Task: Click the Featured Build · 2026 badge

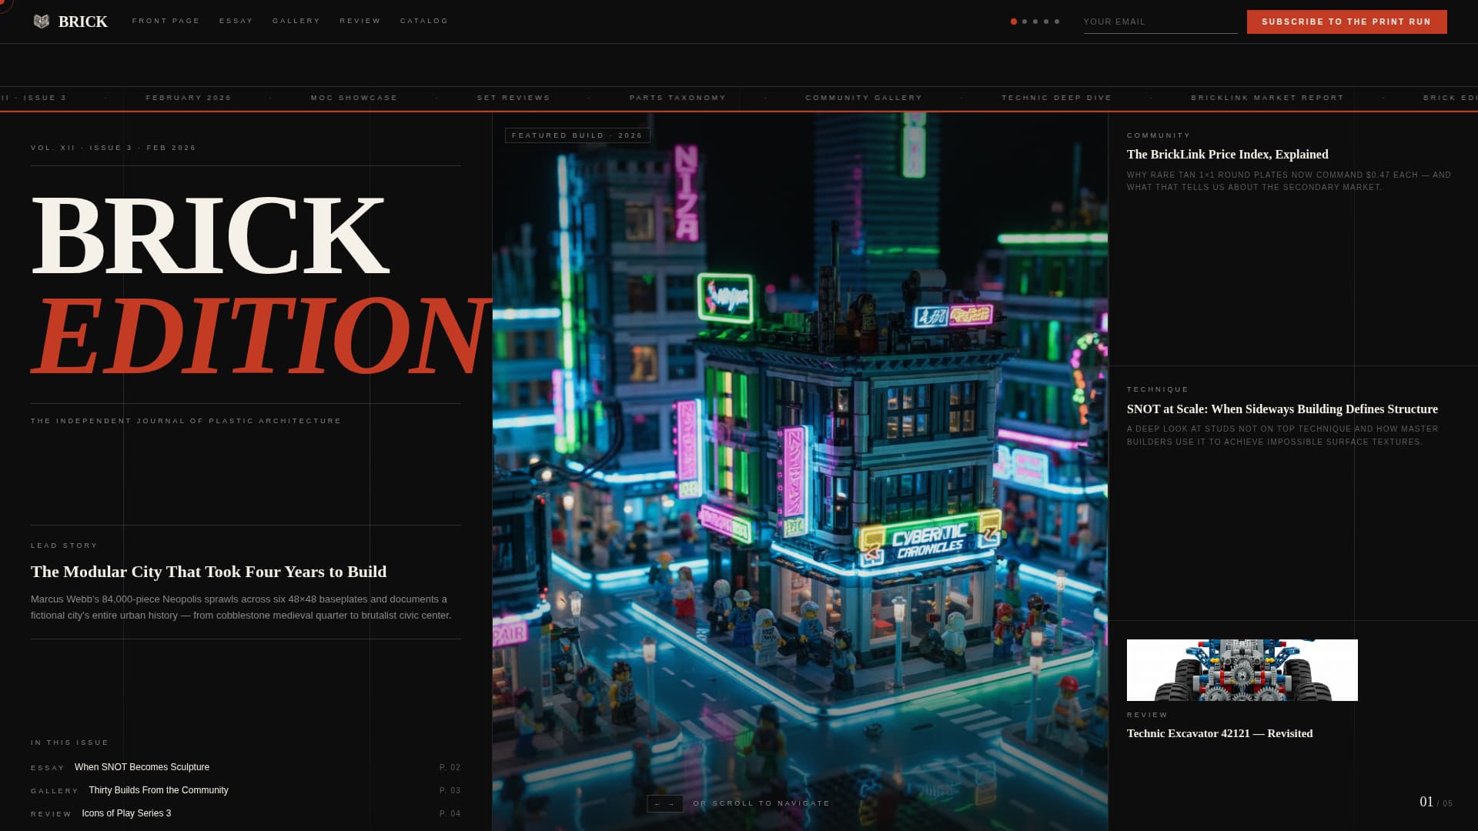Action: tap(577, 135)
